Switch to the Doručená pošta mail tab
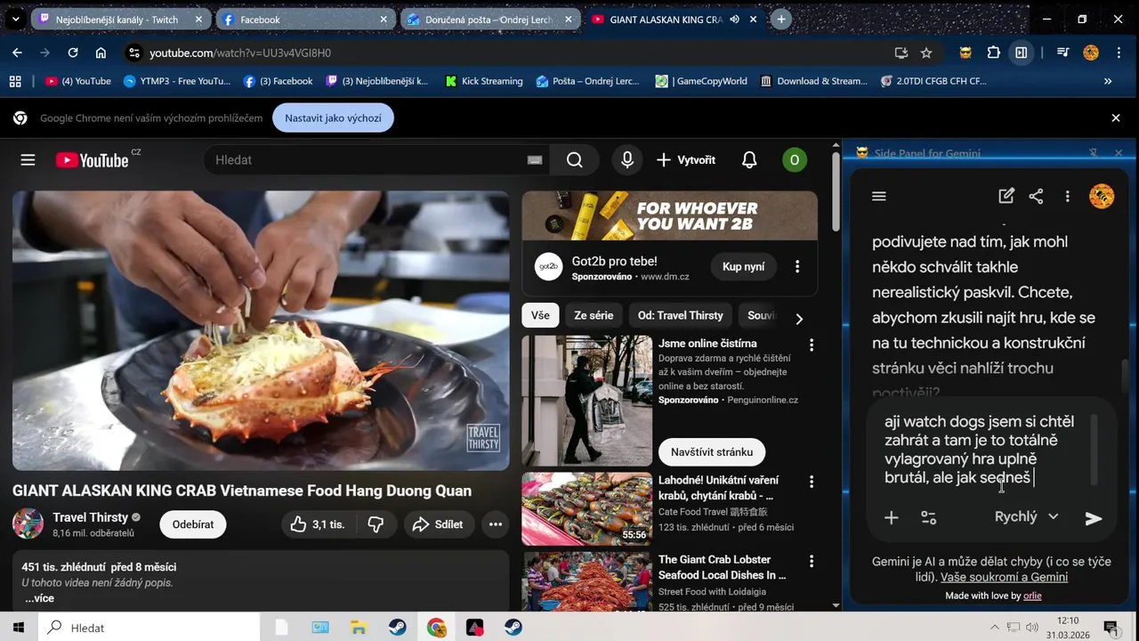 (x=489, y=19)
